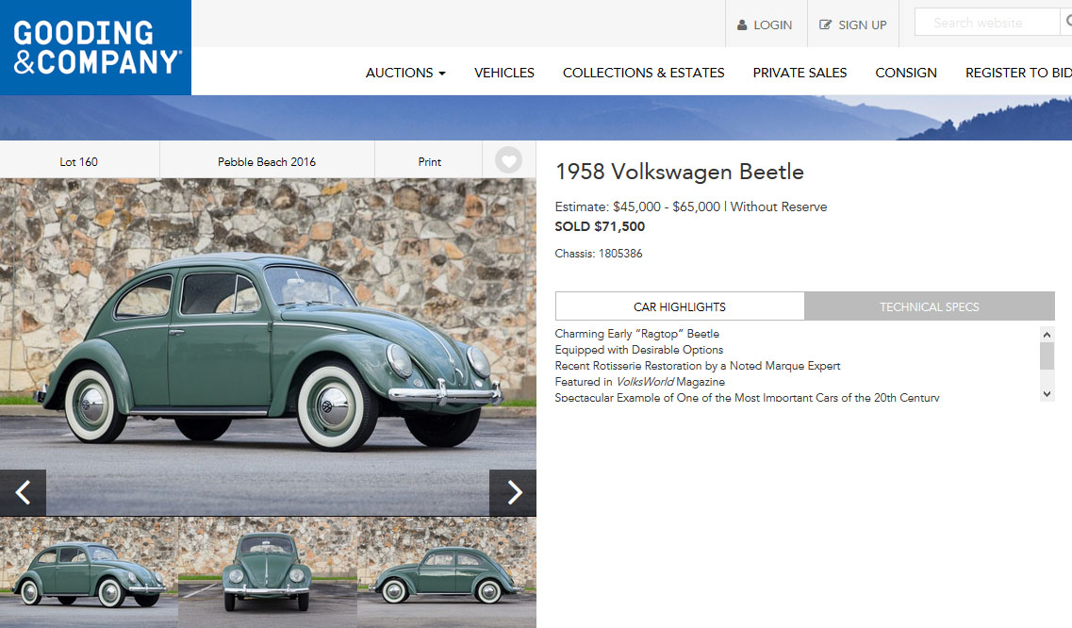Go to Collections & Estates
Viewport: 1072px width, 628px height.
[643, 73]
